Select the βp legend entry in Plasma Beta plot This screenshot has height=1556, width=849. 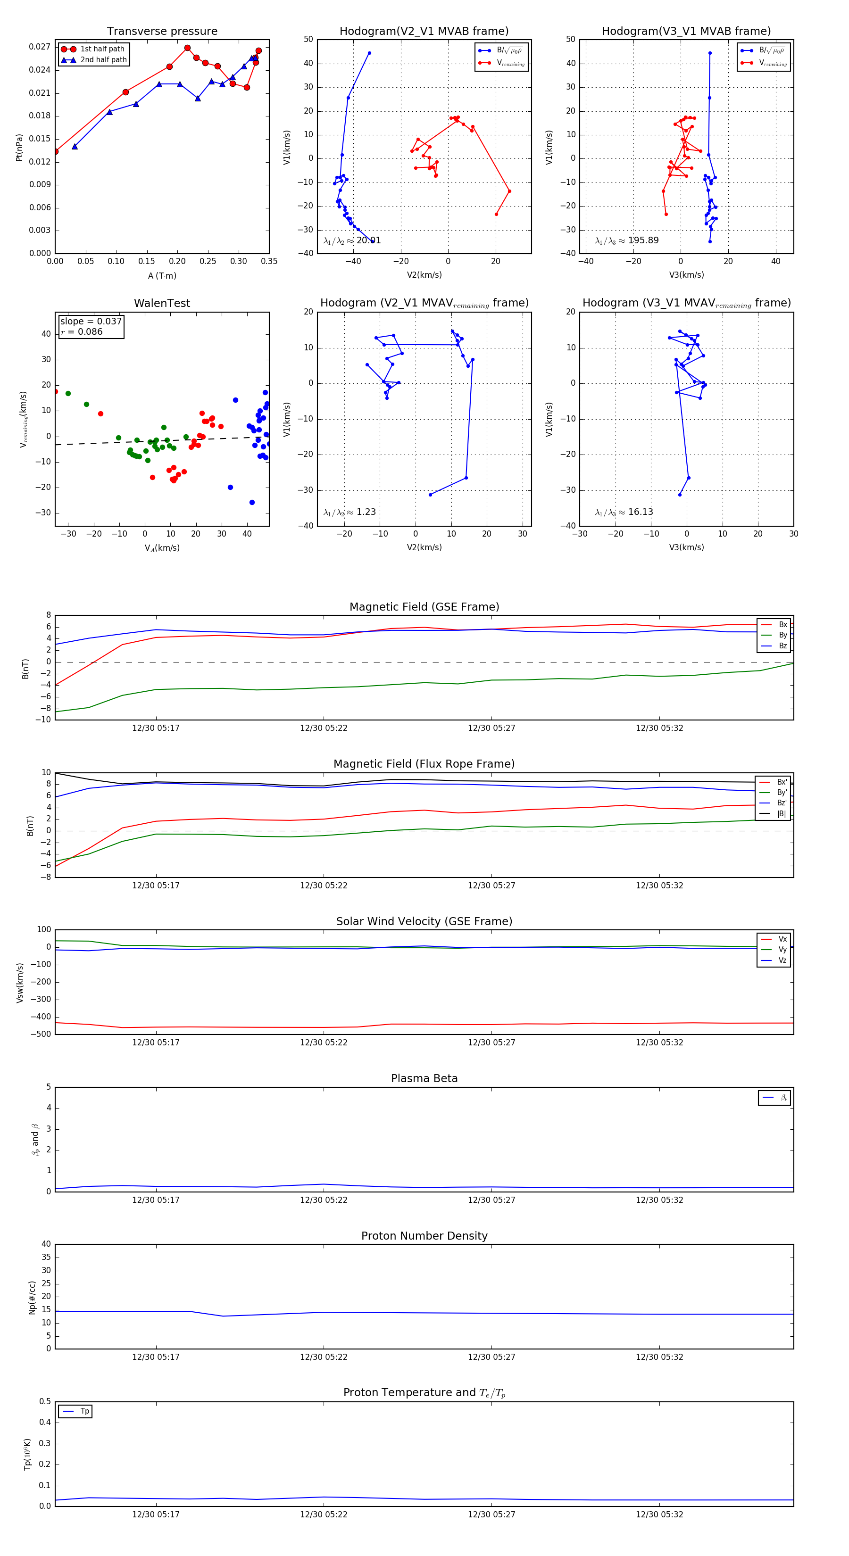(x=775, y=1098)
